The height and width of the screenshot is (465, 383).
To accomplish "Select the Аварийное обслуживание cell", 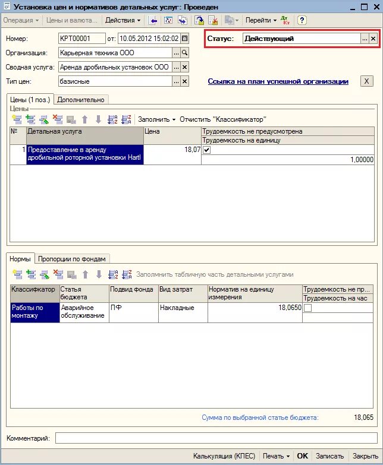I will click(x=84, y=312).
